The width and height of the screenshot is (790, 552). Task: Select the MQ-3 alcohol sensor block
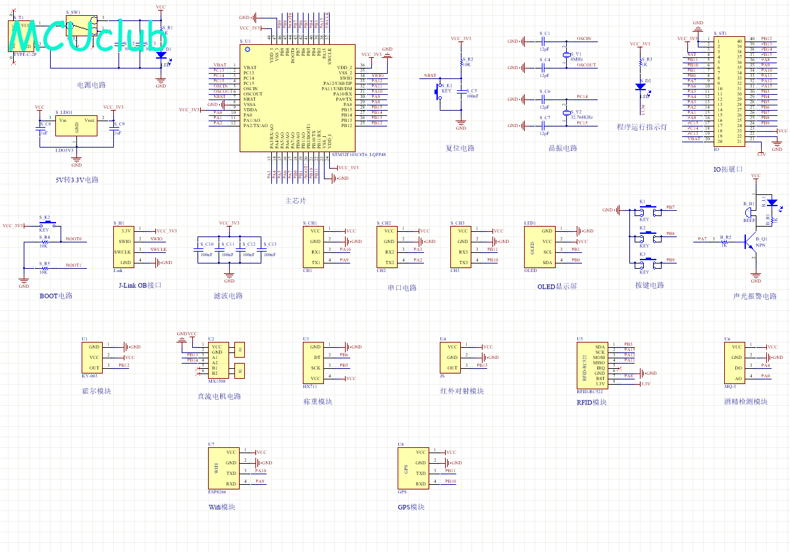(x=735, y=363)
